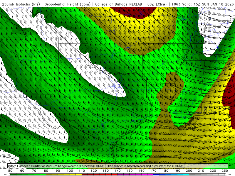Click the '170' value on the color scale
235x176 pixels.
click(x=153, y=171)
